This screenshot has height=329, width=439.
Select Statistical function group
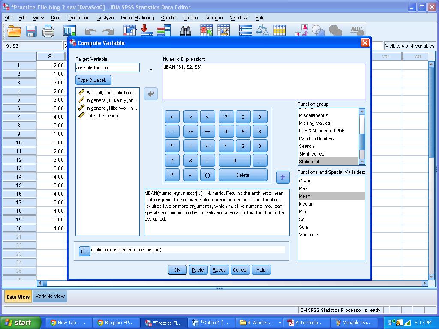[328, 162]
